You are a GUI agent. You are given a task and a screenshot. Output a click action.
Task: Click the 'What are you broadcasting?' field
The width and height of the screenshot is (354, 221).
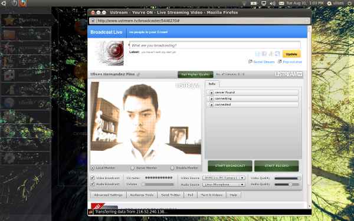(x=215, y=45)
